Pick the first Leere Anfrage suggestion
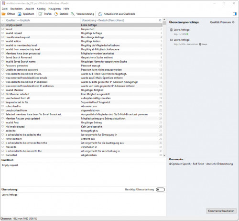239x221 pixels. pyautogui.click(x=182, y=30)
